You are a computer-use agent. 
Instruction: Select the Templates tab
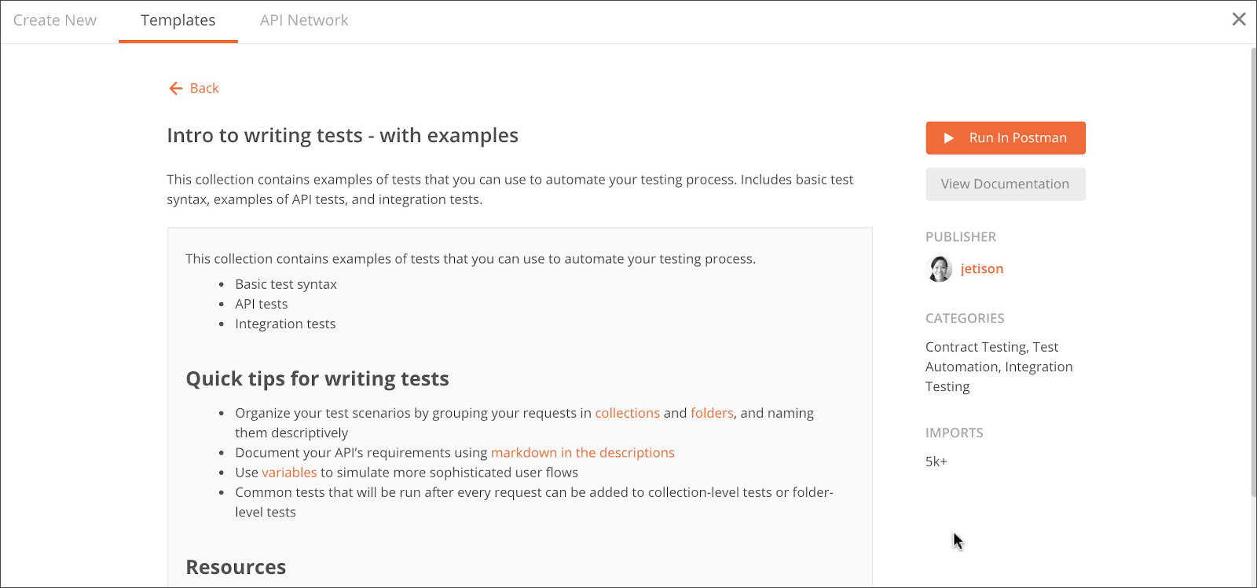(x=178, y=20)
